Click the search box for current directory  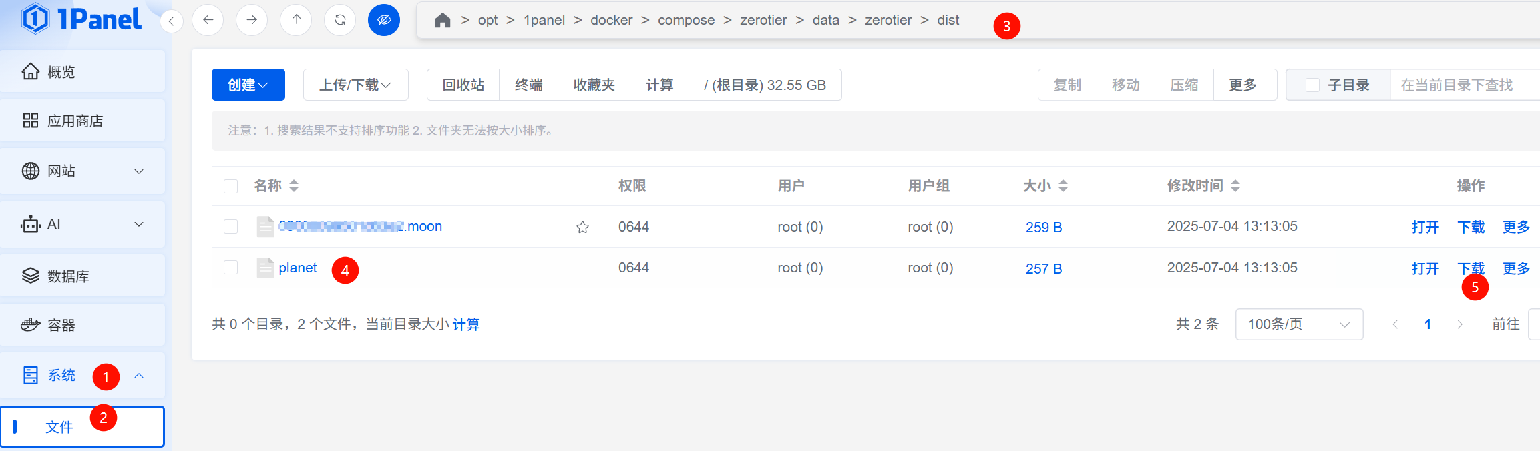click(1463, 85)
